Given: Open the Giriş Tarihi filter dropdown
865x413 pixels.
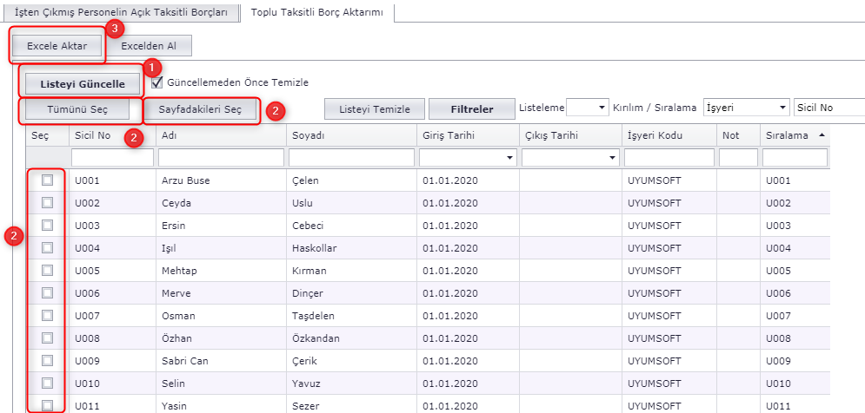Looking at the screenshot, I should tap(509, 158).
